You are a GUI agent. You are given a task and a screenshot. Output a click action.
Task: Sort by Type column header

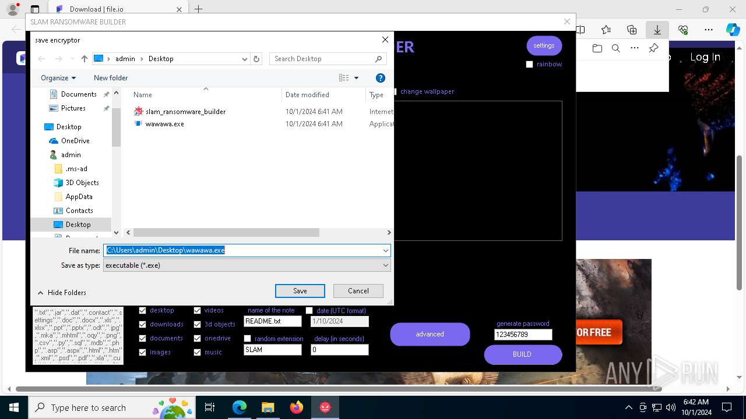click(x=376, y=95)
